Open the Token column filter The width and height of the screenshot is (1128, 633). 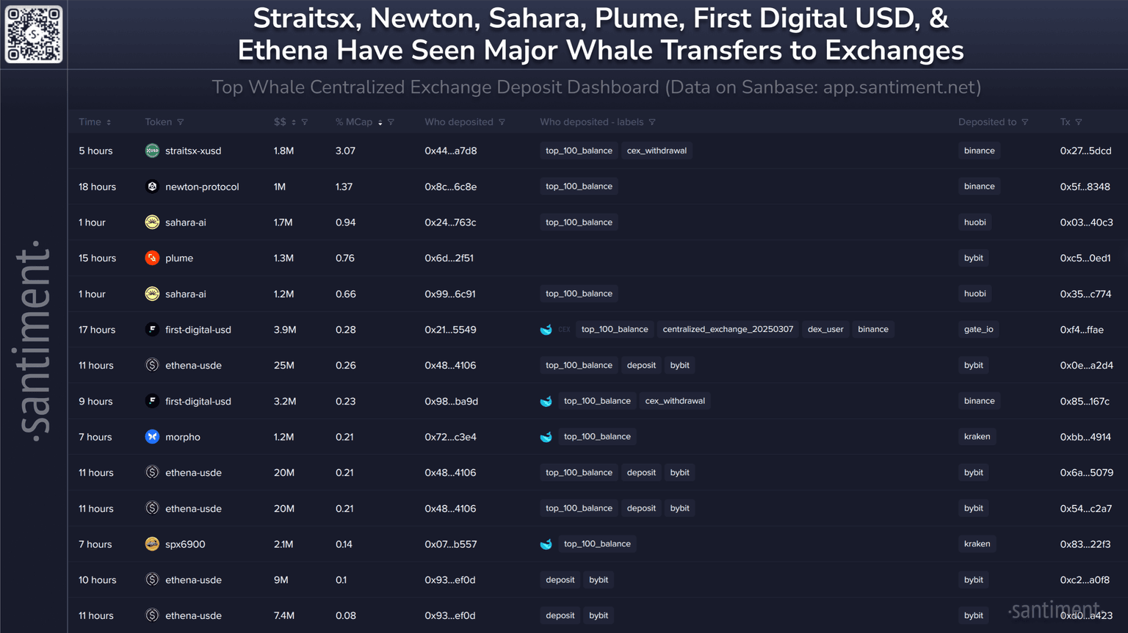(x=181, y=123)
